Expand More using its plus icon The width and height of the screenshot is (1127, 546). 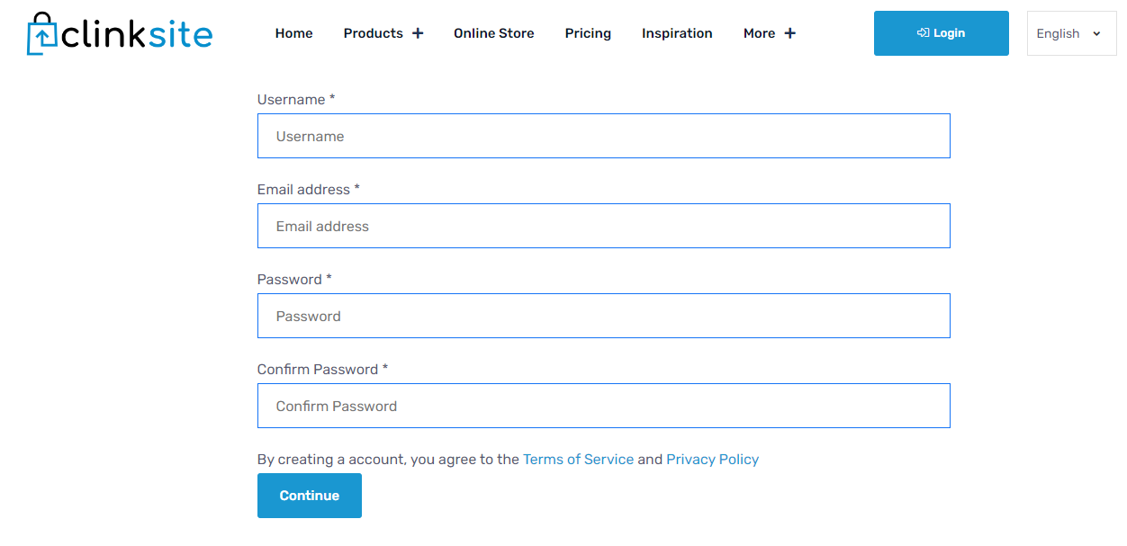coord(789,33)
